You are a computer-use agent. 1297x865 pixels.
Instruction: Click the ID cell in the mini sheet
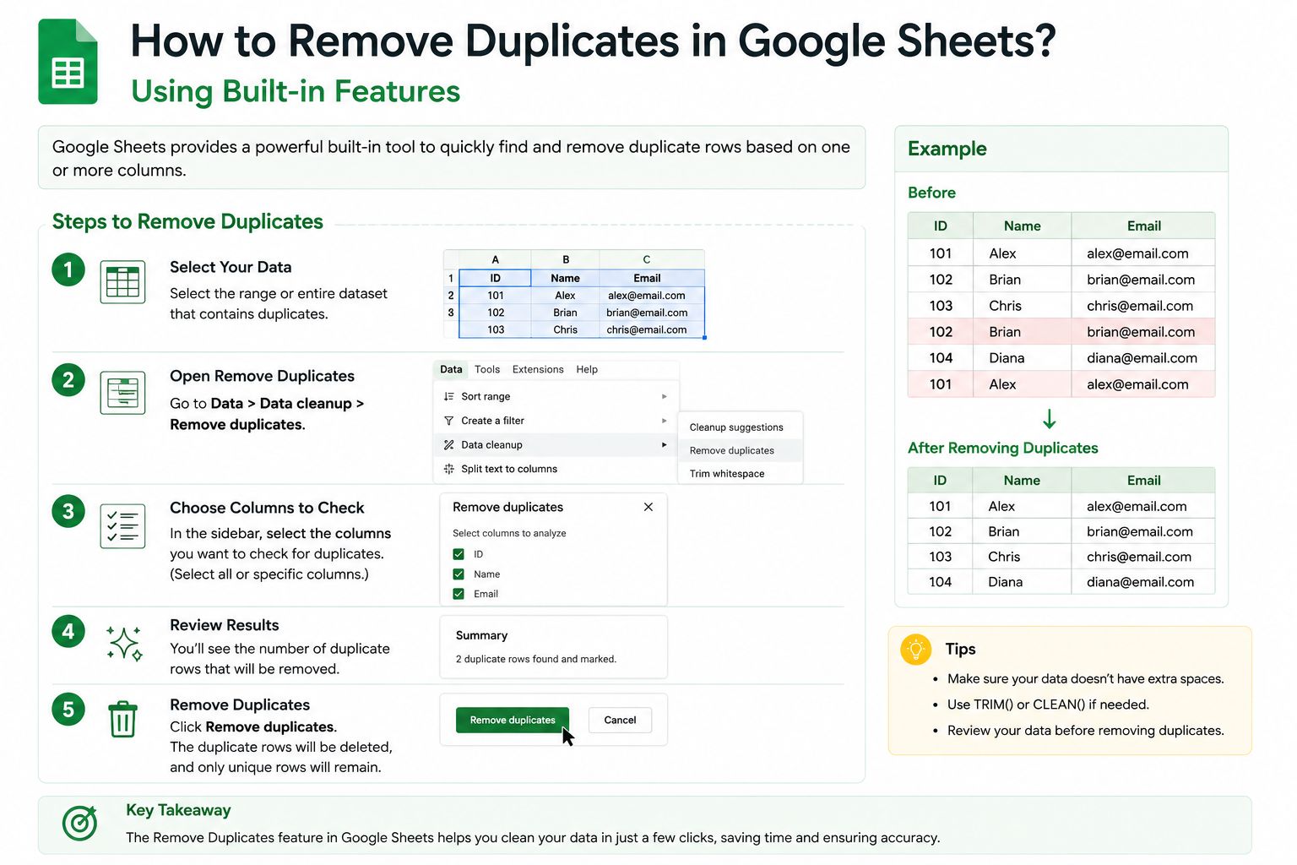point(495,278)
